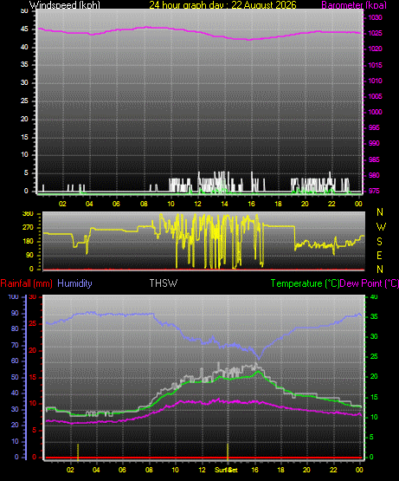Image resolution: width=399 pixels, height=481 pixels.
Task: Click the "THSW" legend label
Action: click(164, 283)
